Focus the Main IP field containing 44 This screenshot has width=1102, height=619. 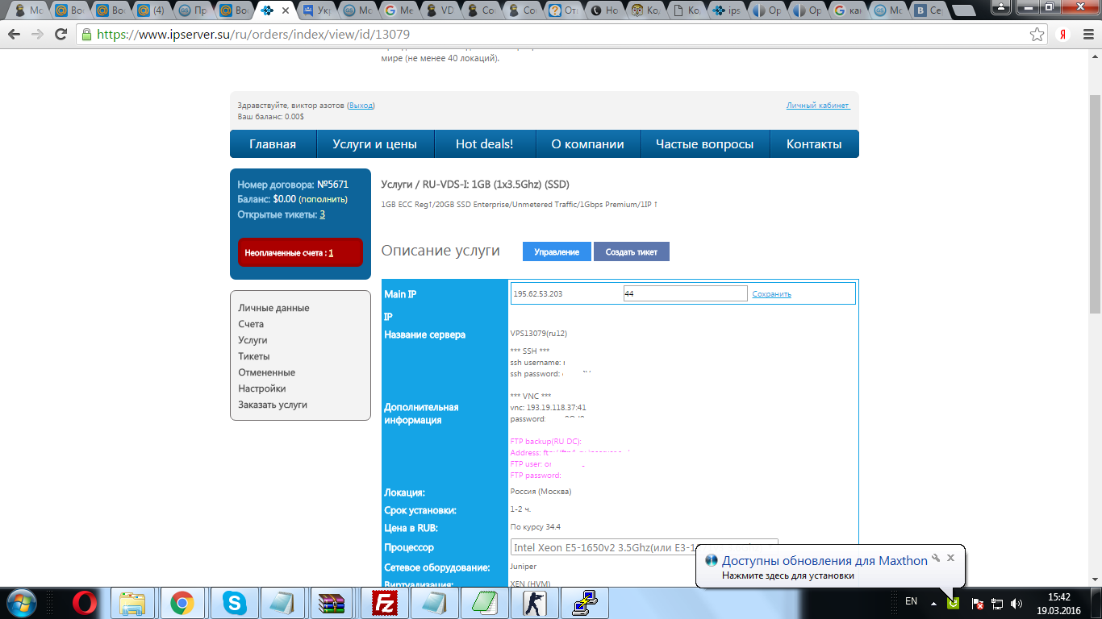pyautogui.click(x=686, y=294)
